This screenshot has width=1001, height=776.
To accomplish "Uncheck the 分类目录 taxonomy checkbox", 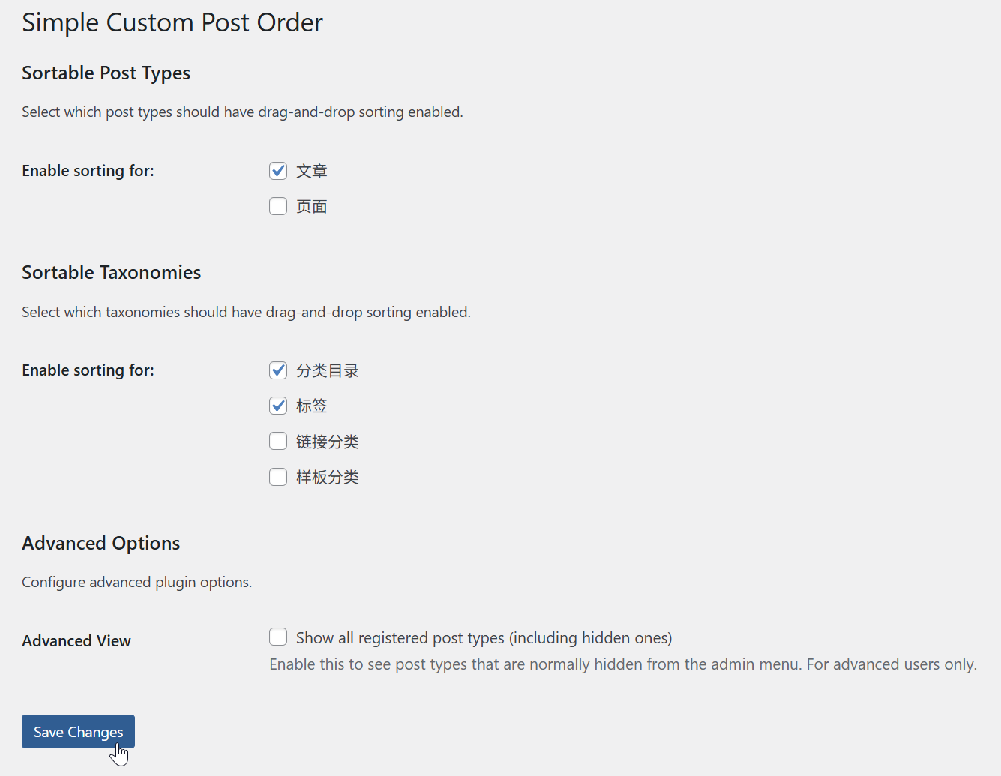I will coord(278,370).
